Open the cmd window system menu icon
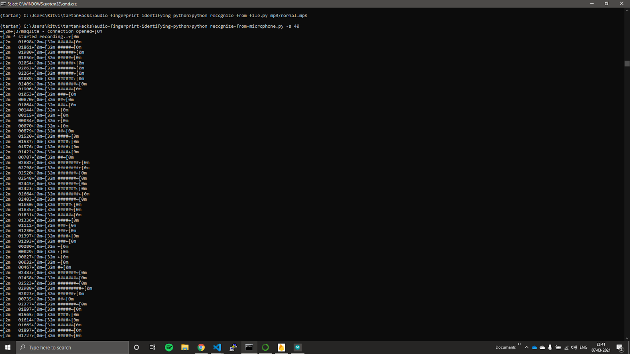The height and width of the screenshot is (354, 630). point(3,4)
